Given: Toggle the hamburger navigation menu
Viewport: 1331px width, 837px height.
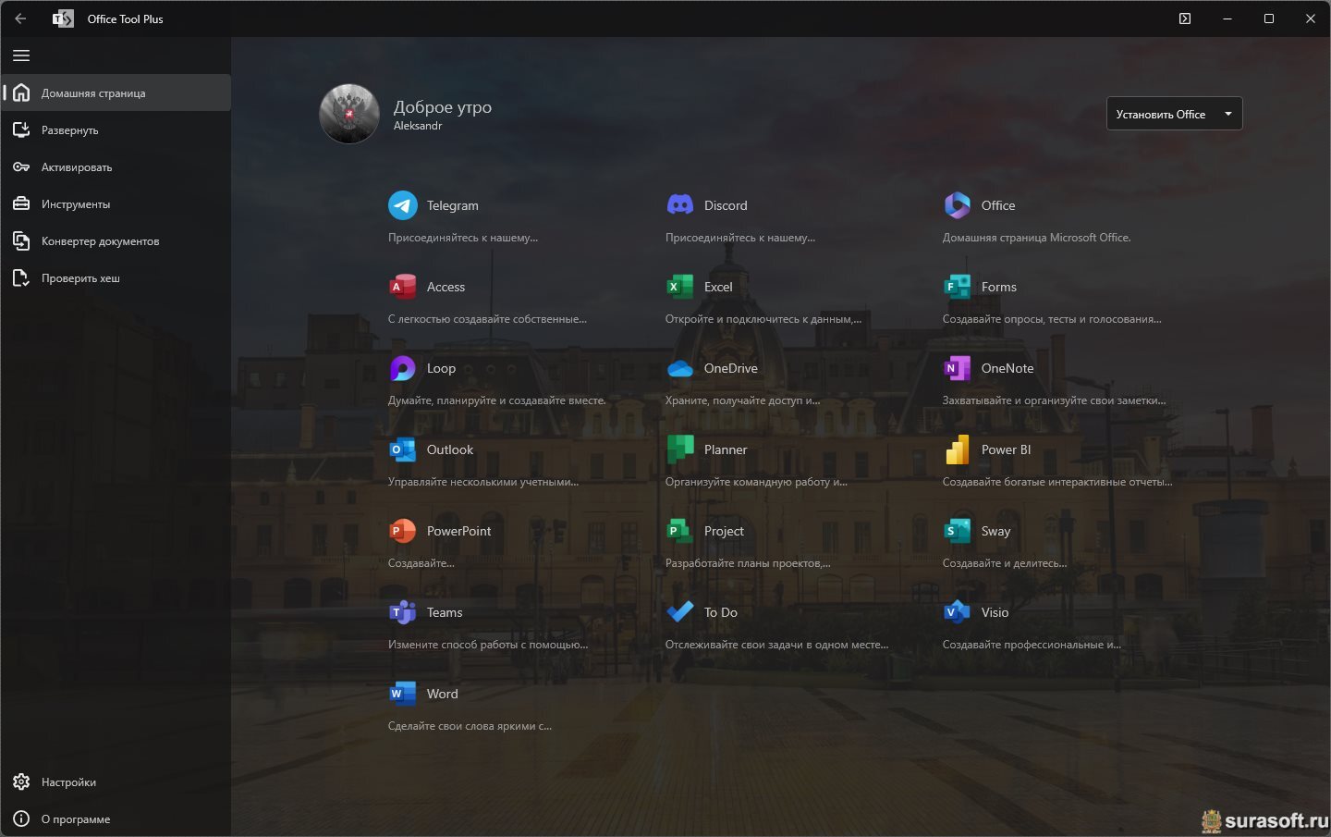Looking at the screenshot, I should (x=21, y=55).
